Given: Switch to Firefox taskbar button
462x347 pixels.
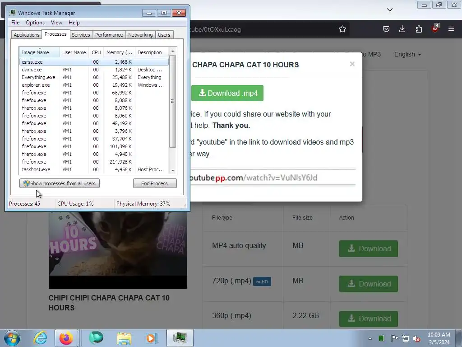Looking at the screenshot, I should 66,338.
